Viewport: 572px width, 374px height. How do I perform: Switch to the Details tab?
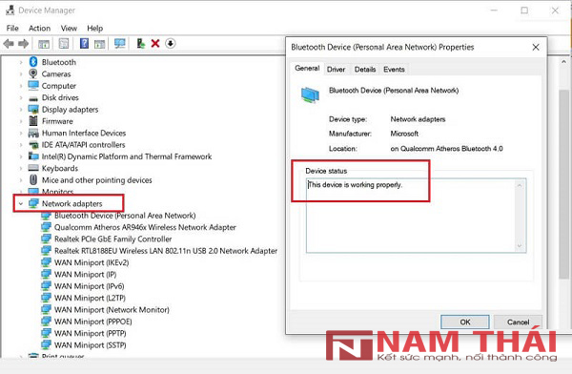[x=365, y=70]
